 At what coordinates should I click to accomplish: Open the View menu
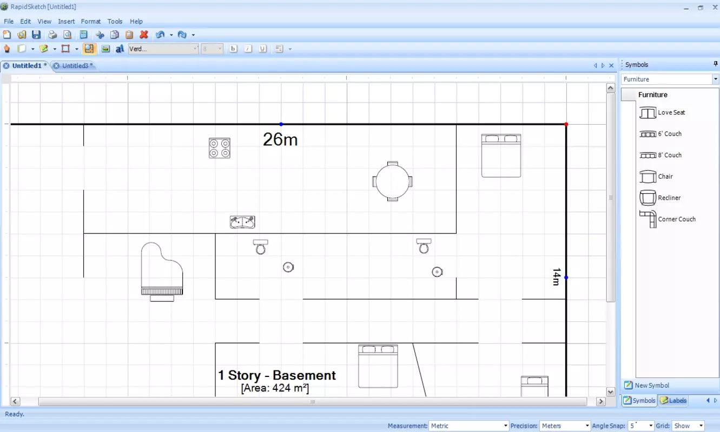pyautogui.click(x=44, y=22)
